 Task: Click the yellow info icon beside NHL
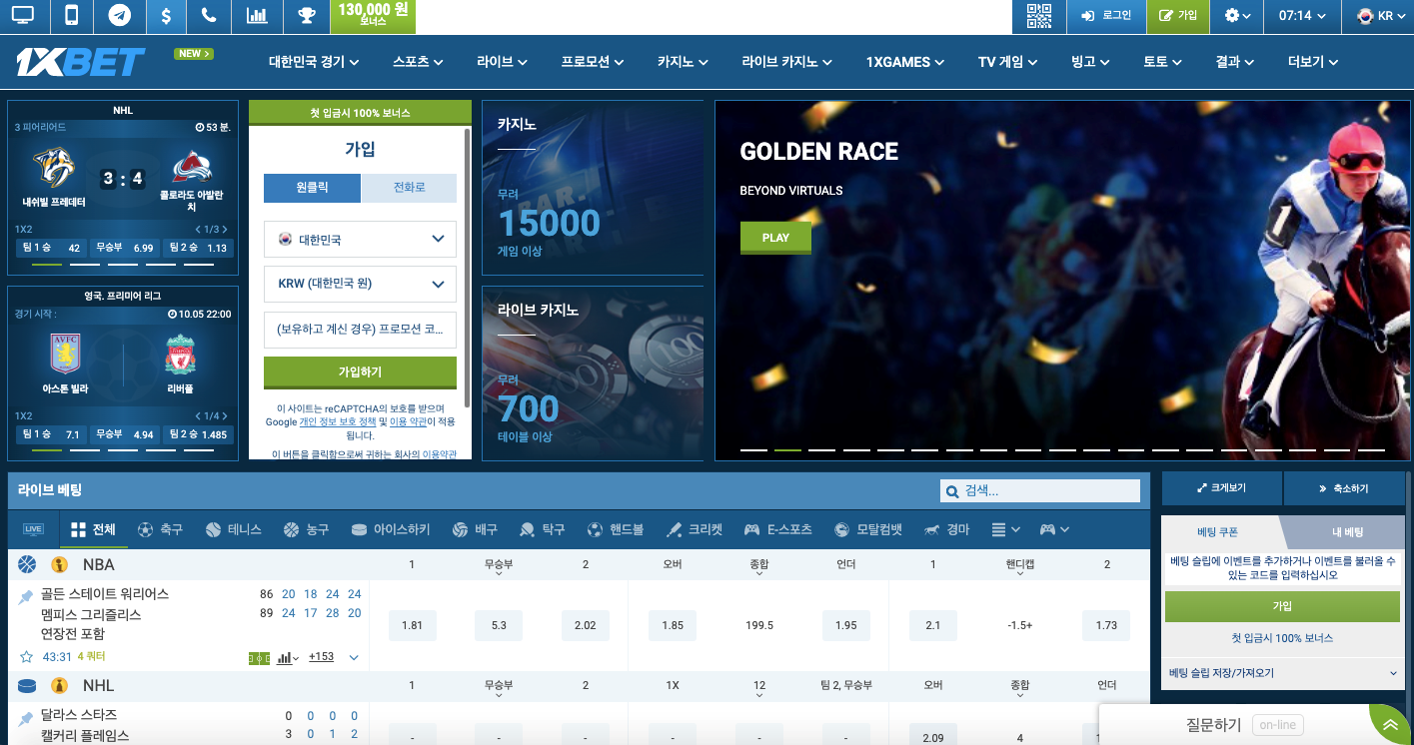(x=59, y=685)
